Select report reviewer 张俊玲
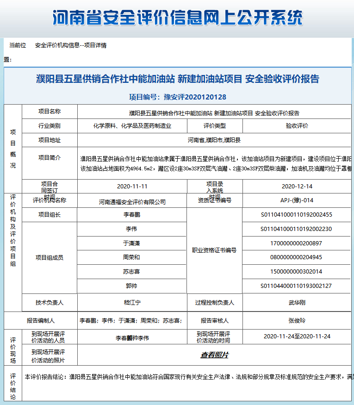The width and height of the screenshot is (354, 405). (x=297, y=321)
